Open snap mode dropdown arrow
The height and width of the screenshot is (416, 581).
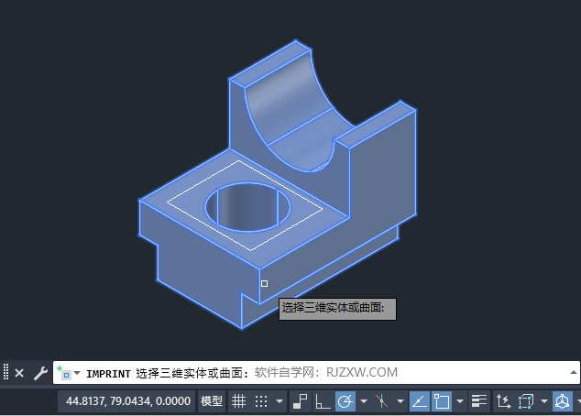[x=280, y=401]
